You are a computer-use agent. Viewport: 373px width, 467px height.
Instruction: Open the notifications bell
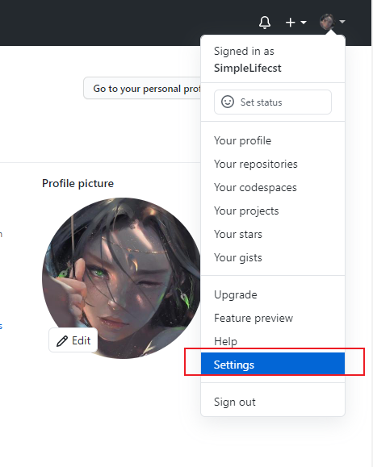coord(265,23)
